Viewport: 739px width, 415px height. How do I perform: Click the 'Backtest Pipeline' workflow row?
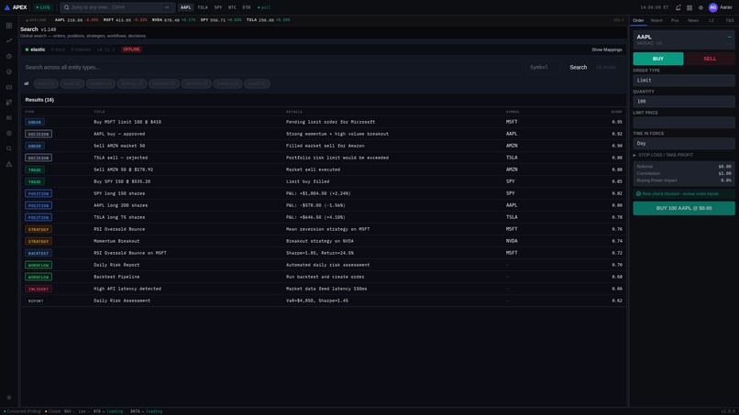(x=324, y=277)
